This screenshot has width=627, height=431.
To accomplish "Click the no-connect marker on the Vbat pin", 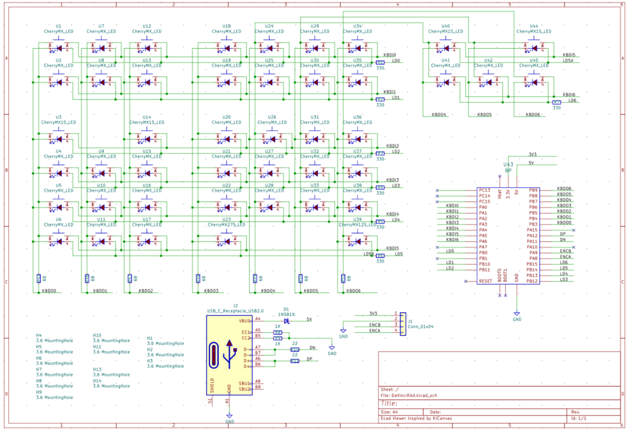I will [x=499, y=176].
